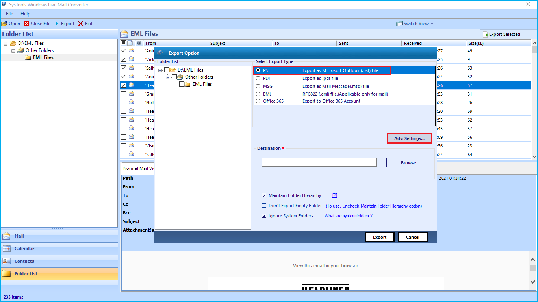The width and height of the screenshot is (538, 302).
Task: Click EML Files folder icon in export dialog
Action: [187, 84]
